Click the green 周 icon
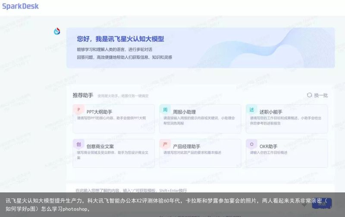 [165, 110]
